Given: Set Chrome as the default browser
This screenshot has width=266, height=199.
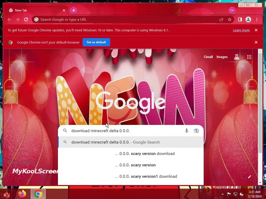Looking at the screenshot, I should [x=96, y=42].
